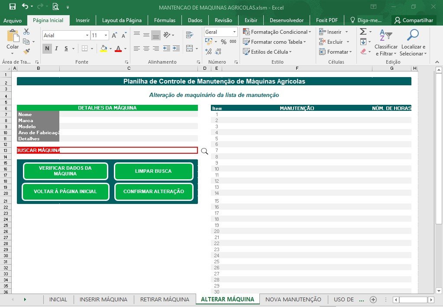Apply percent style format
The height and width of the screenshot is (307, 443).
pyautogui.click(x=223, y=42)
